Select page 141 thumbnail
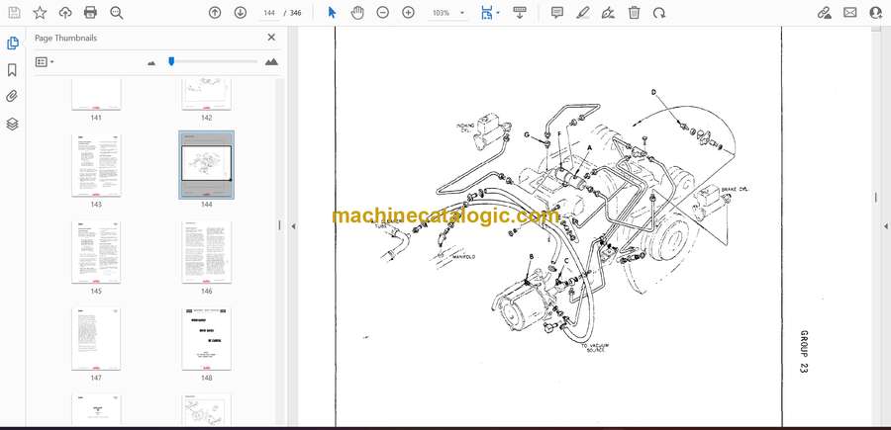Image resolution: width=891 pixels, height=430 pixels. click(x=96, y=94)
